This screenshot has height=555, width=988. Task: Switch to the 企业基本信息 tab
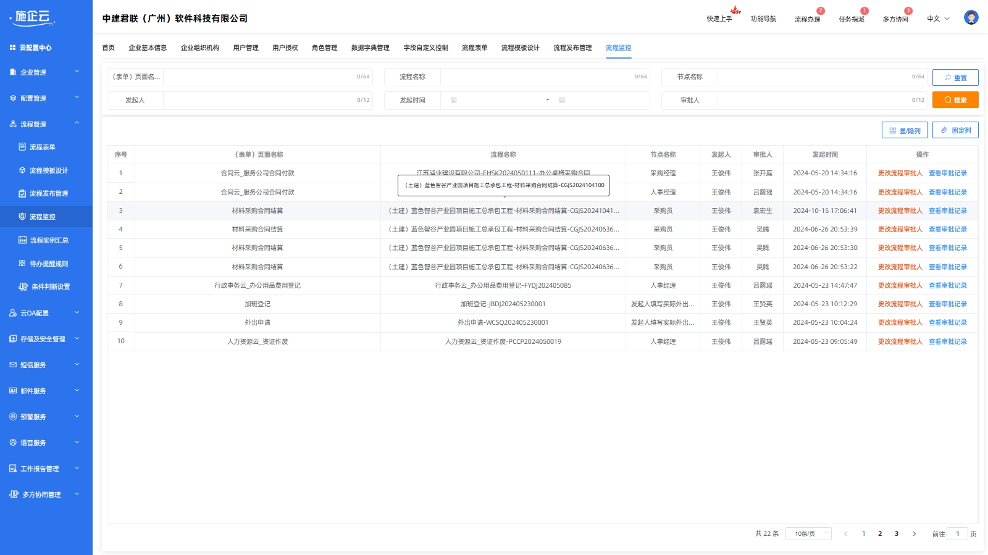tap(148, 48)
